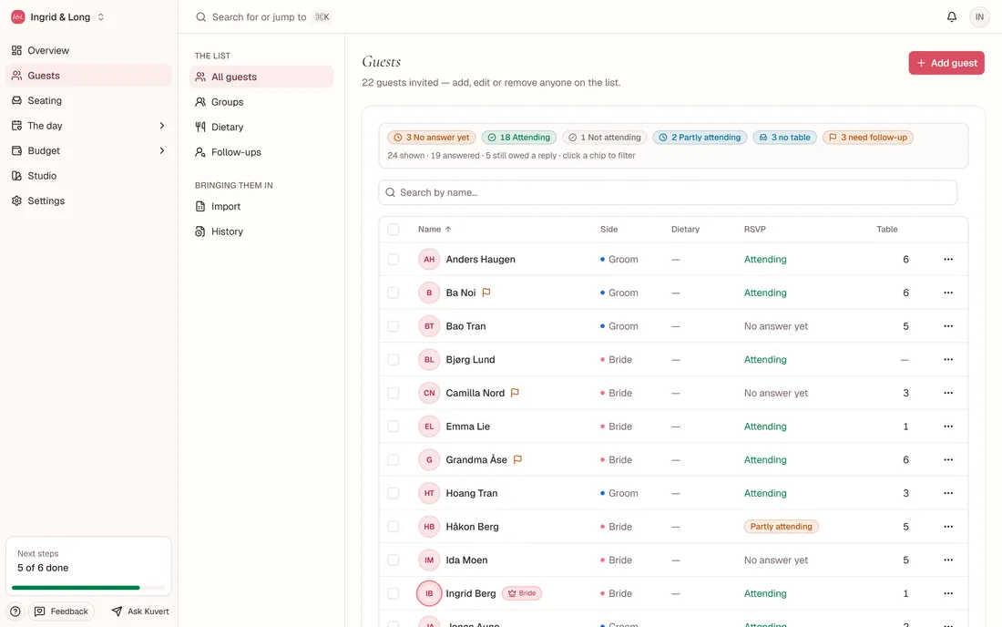The image size is (1002, 627).
Task: Open the IN user avatar menu
Action: [979, 16]
